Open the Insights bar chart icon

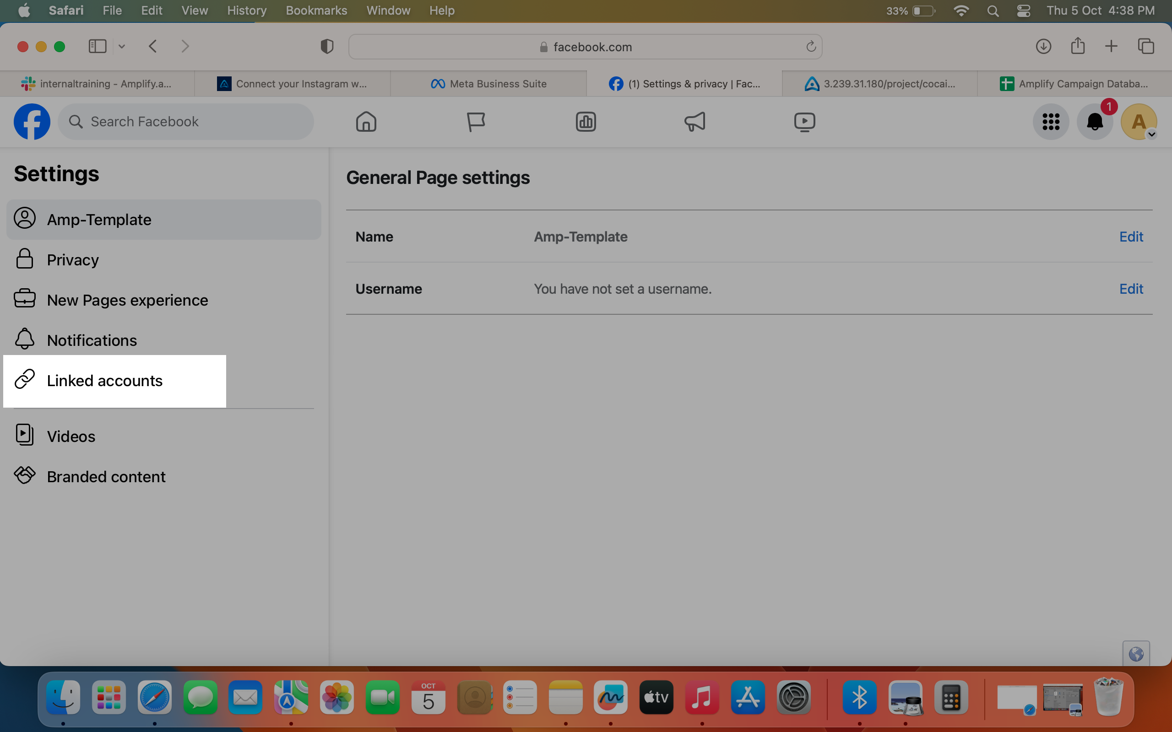(586, 122)
